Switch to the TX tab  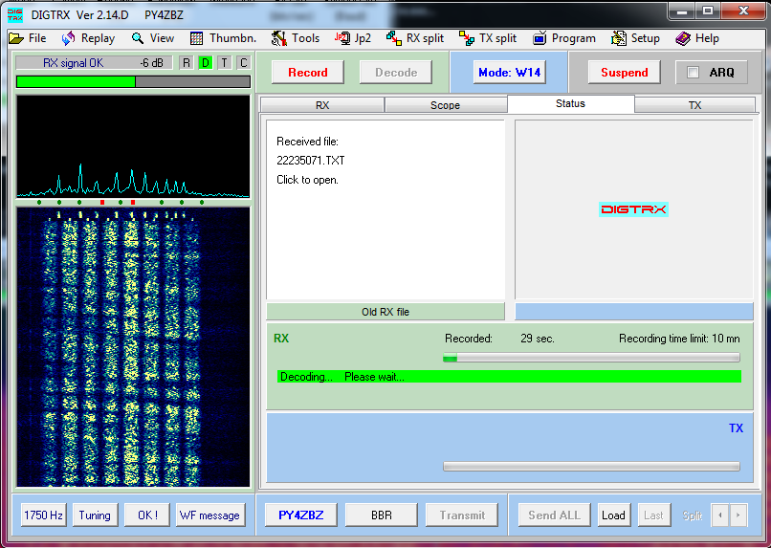click(694, 105)
